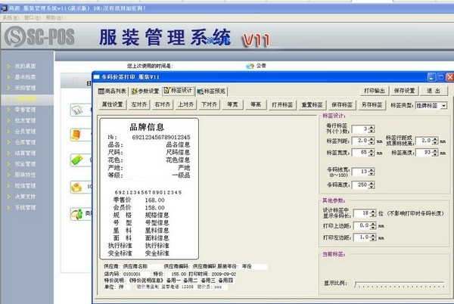Adjust the 打印上边距 stepper arrows

coord(373,225)
